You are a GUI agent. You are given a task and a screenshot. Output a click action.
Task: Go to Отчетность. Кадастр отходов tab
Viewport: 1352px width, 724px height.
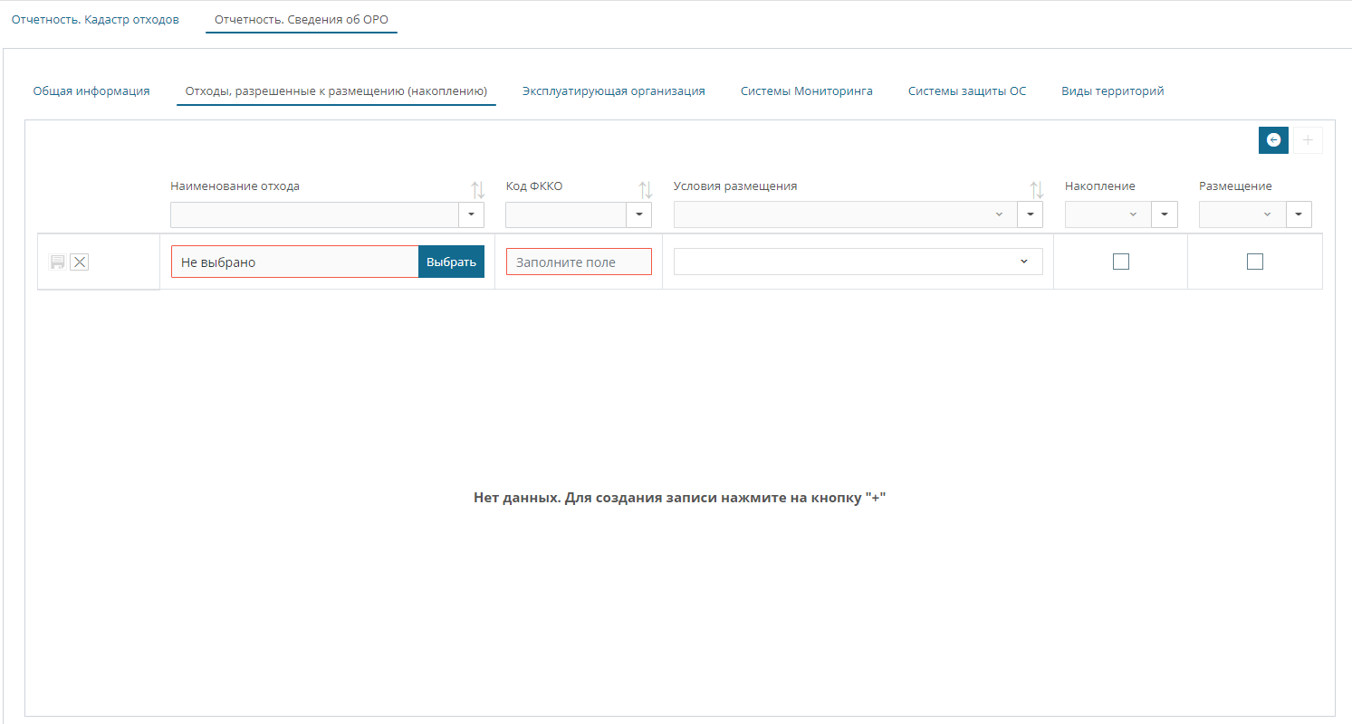tap(95, 19)
